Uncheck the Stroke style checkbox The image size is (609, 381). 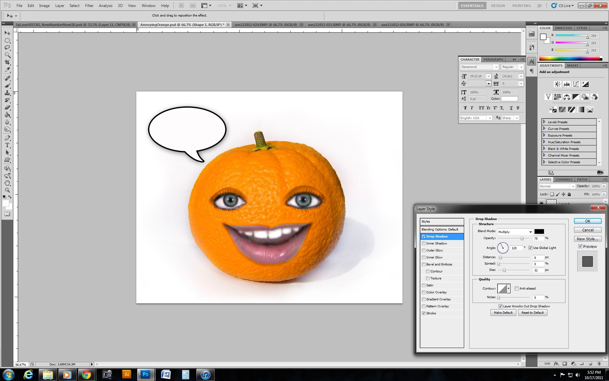[423, 313]
